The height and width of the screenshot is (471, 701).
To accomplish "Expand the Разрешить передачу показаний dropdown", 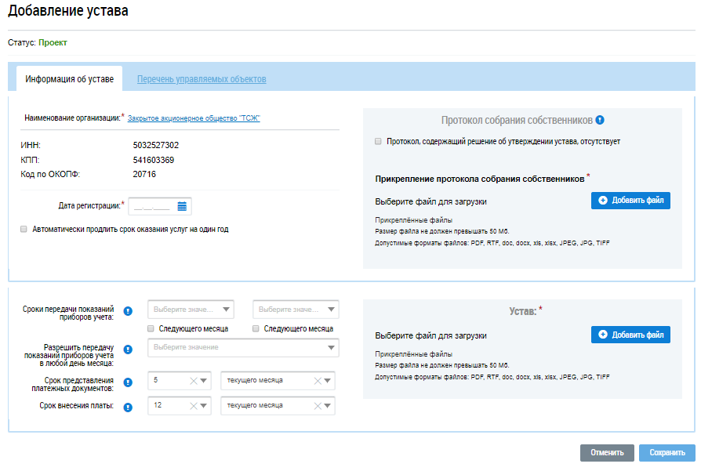I will coord(243,347).
